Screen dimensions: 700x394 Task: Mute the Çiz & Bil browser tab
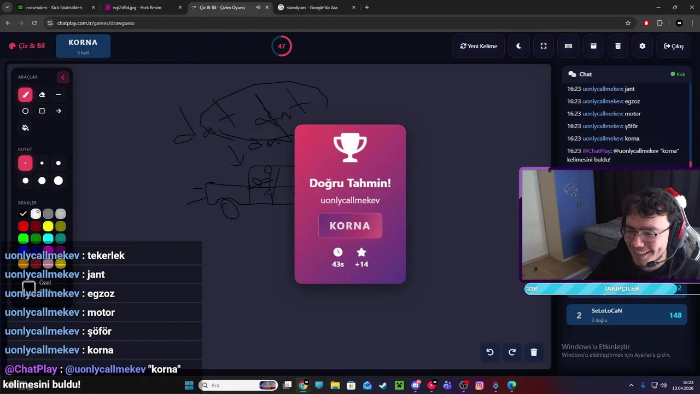click(x=258, y=8)
